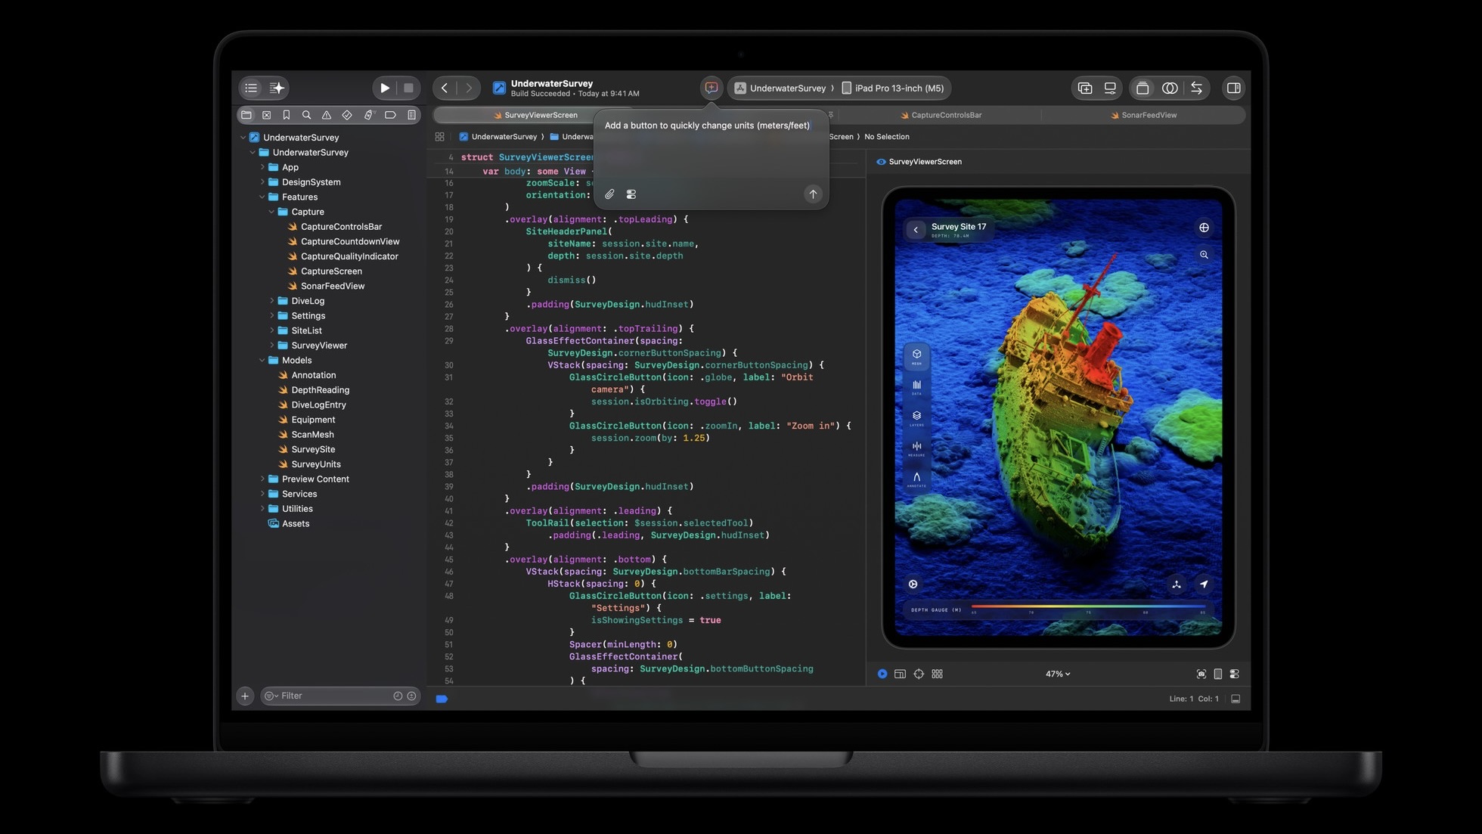The width and height of the screenshot is (1482, 834).
Task: Open SurveyUnits file in navigator
Action: click(316, 464)
